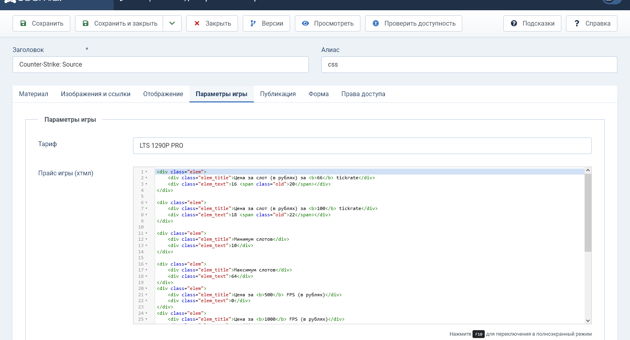Click the eye Preview icon
630x340 pixels.
(x=305, y=23)
